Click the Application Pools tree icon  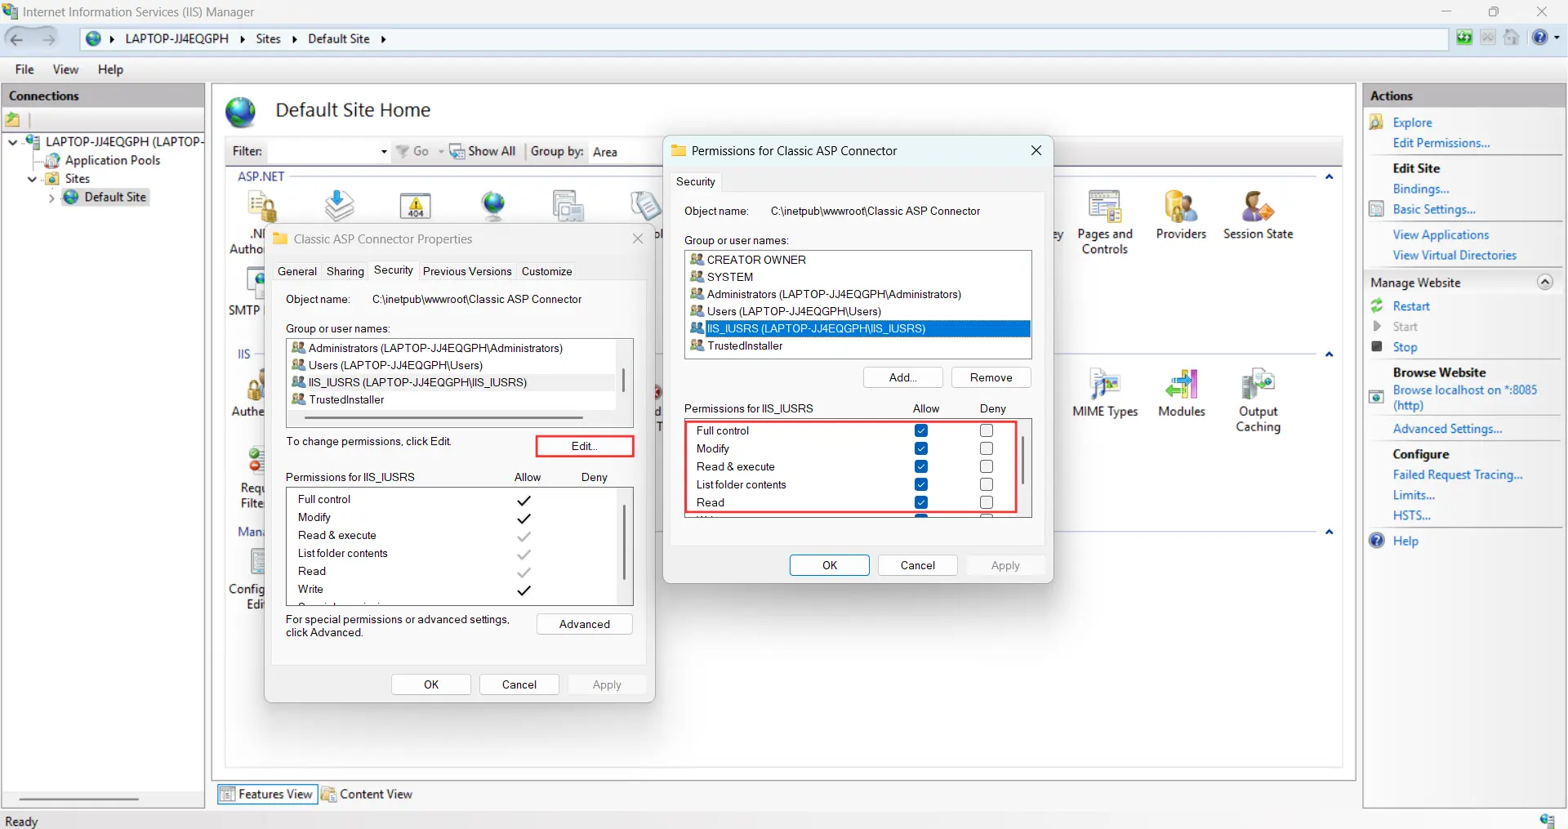[53, 160]
